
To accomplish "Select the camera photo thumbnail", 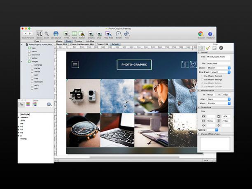I will point(83,96).
